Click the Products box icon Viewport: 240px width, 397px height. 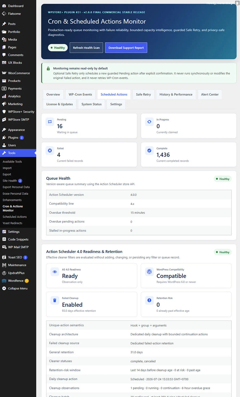[x=4, y=81]
